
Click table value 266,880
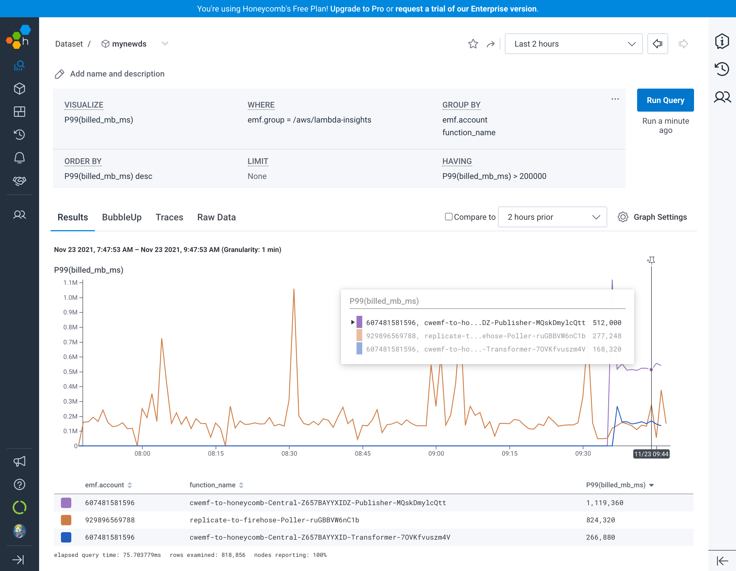600,537
